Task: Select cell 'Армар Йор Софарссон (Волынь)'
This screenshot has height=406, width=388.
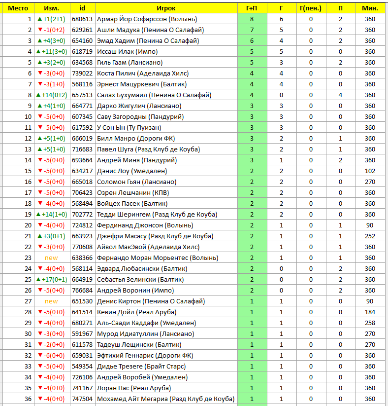Action: tap(166, 19)
